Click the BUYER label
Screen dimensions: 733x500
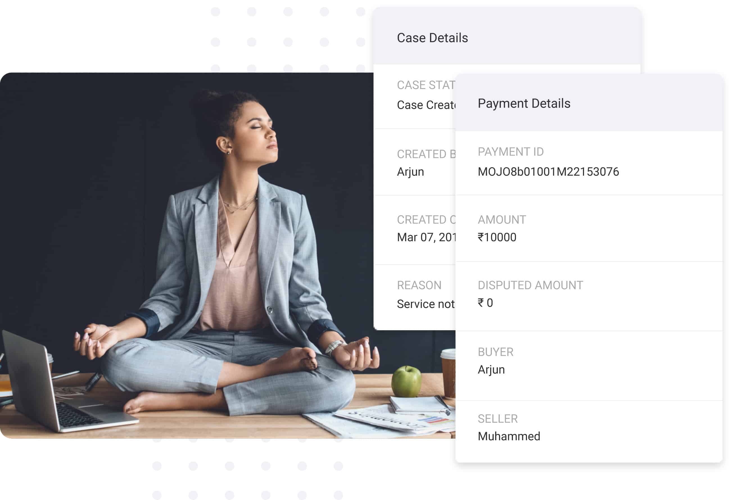495,352
